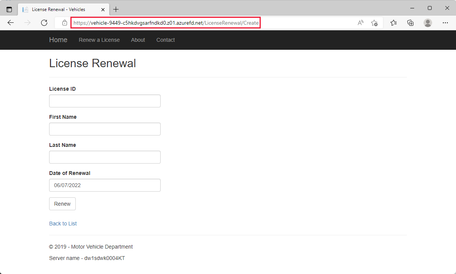Go back to the previous page

point(11,23)
